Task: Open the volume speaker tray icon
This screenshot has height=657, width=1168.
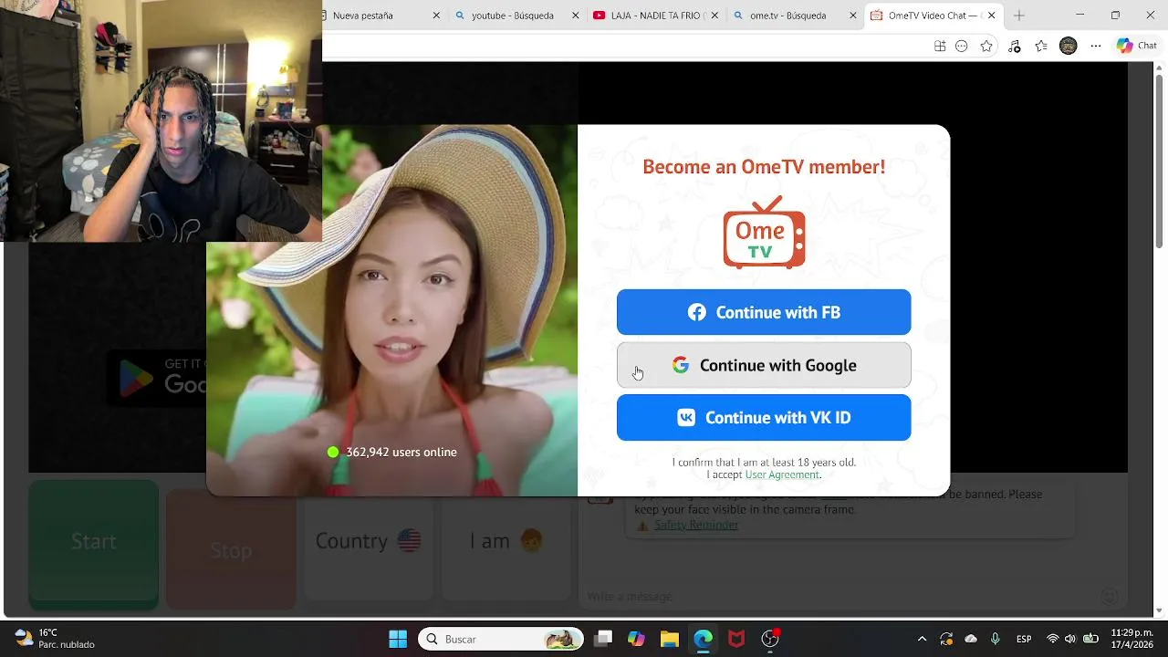Action: tap(1070, 639)
